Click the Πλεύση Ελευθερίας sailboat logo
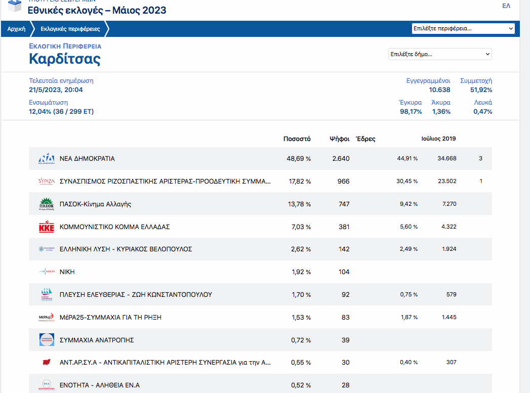 pos(47,294)
